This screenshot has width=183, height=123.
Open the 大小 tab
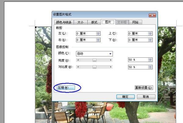coord(81,22)
